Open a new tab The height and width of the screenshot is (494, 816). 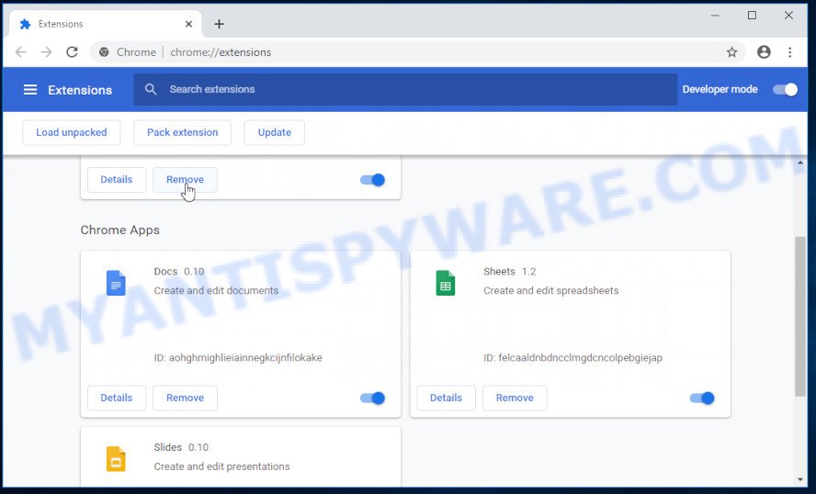point(219,24)
